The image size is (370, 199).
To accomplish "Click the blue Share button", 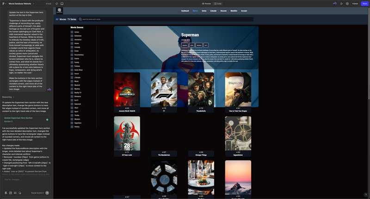I will (364, 4).
